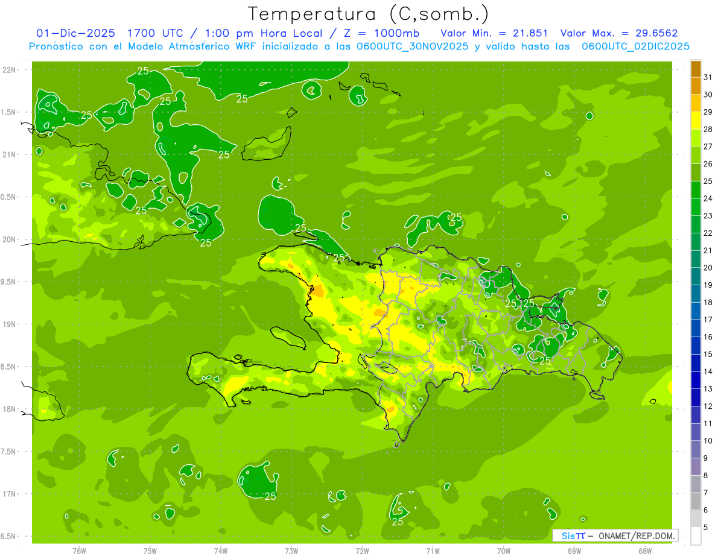Click legend value "31" on color scale

708,77
